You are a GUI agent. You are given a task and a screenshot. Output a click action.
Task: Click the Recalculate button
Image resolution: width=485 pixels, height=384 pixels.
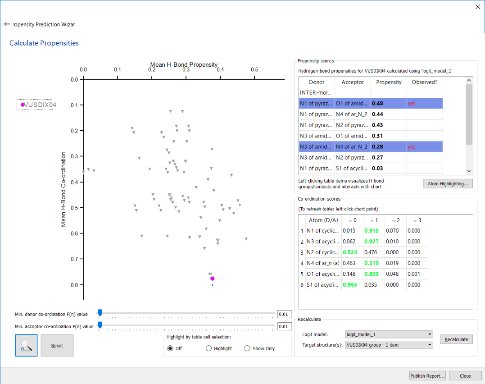click(x=456, y=339)
